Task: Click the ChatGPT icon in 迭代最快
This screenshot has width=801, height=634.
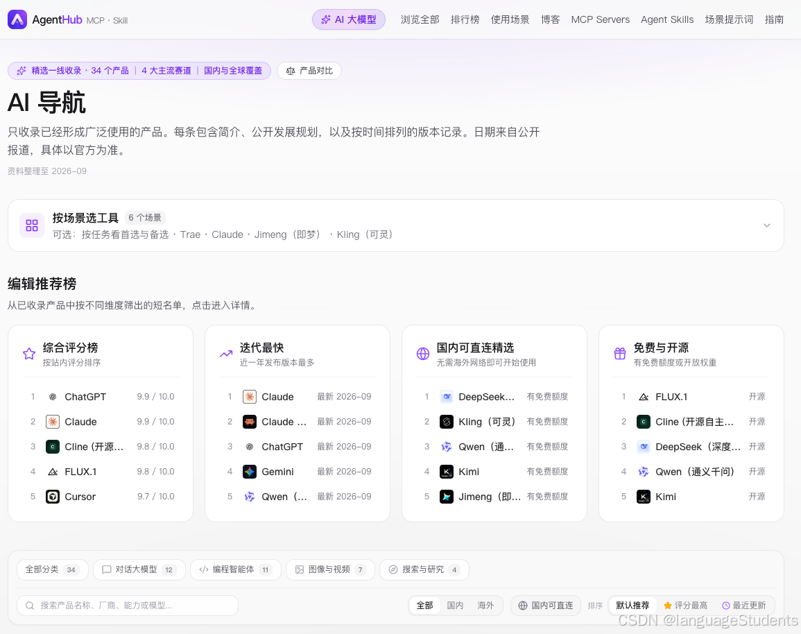Action: click(249, 447)
